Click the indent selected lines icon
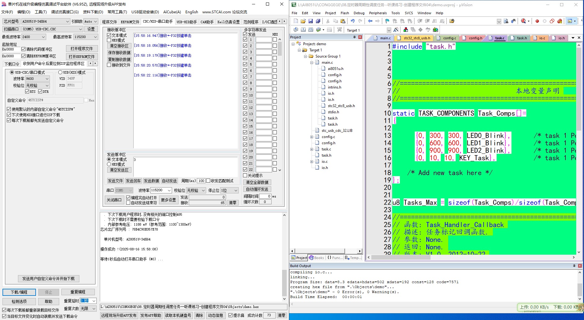 420,21
